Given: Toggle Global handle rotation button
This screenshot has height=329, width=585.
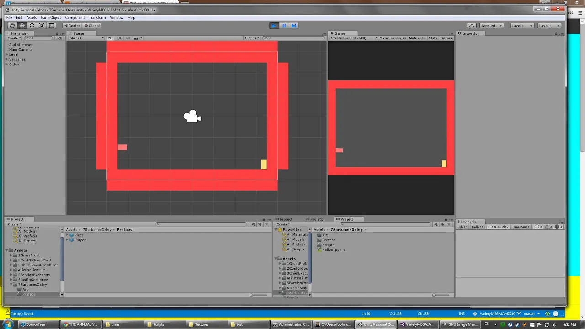Looking at the screenshot, I should (91, 26).
